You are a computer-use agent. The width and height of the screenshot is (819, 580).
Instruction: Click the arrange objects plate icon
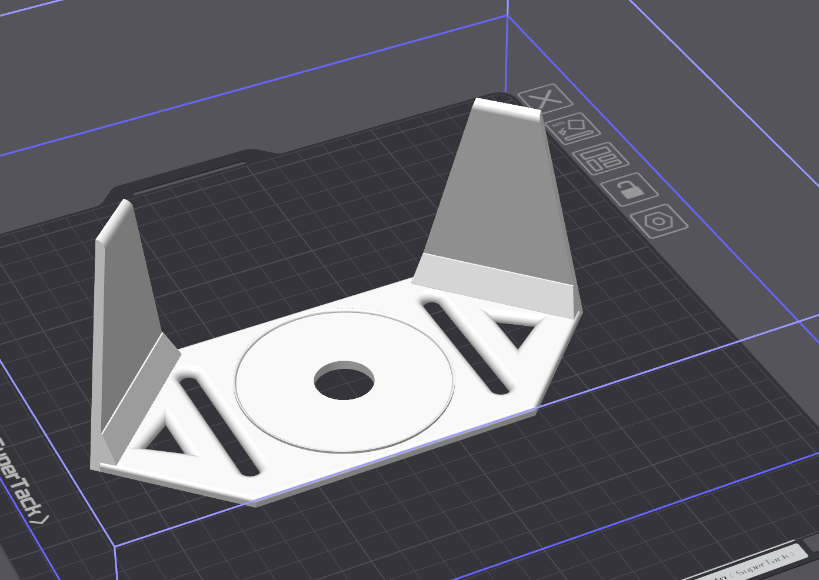tap(600, 158)
